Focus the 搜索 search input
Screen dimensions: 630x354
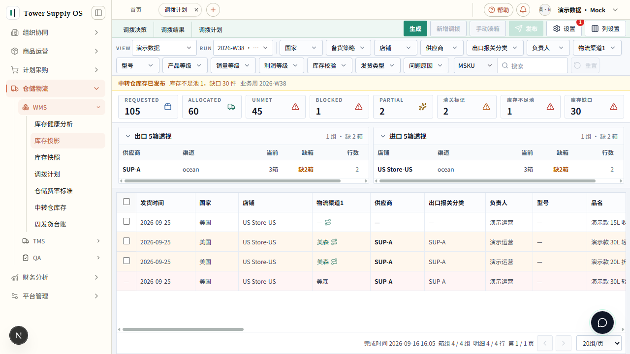(x=533, y=65)
